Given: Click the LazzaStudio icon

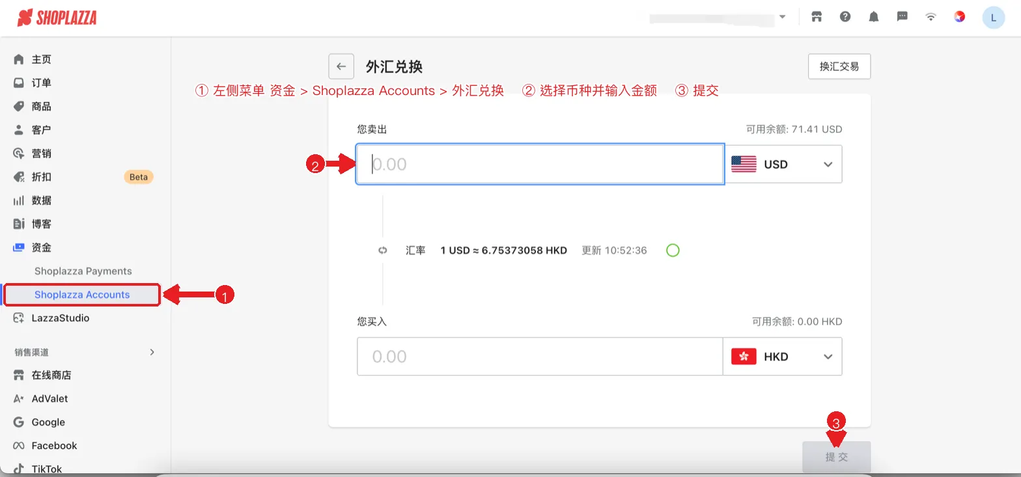Looking at the screenshot, I should click(x=19, y=318).
